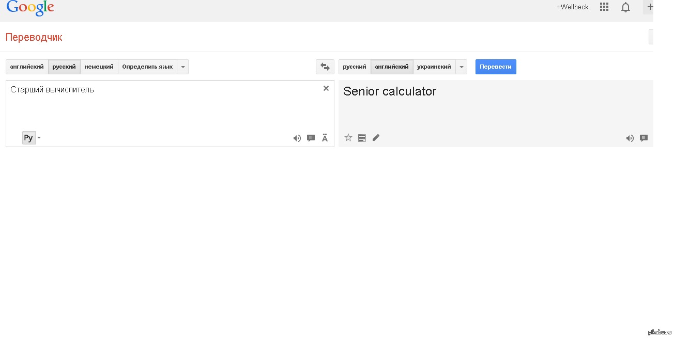Open the +Wellbeck profile link
Viewport: 674px width, 338px height.
(x=572, y=7)
